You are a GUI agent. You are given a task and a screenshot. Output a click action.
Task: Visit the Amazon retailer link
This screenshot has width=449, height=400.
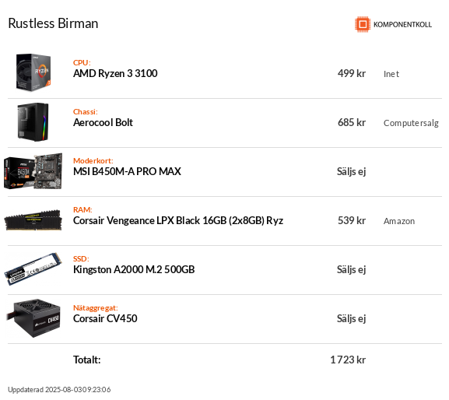point(399,221)
